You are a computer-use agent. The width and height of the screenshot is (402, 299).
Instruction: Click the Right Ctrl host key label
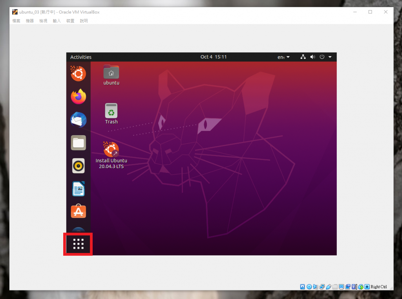click(x=379, y=287)
